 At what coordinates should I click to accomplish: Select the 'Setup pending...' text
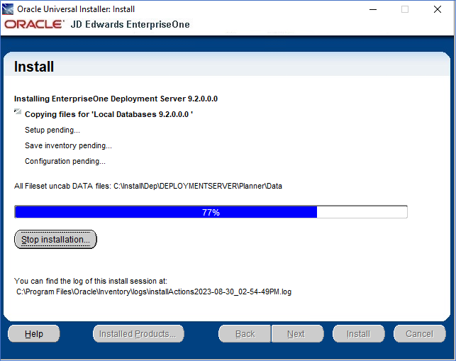pyautogui.click(x=52, y=130)
